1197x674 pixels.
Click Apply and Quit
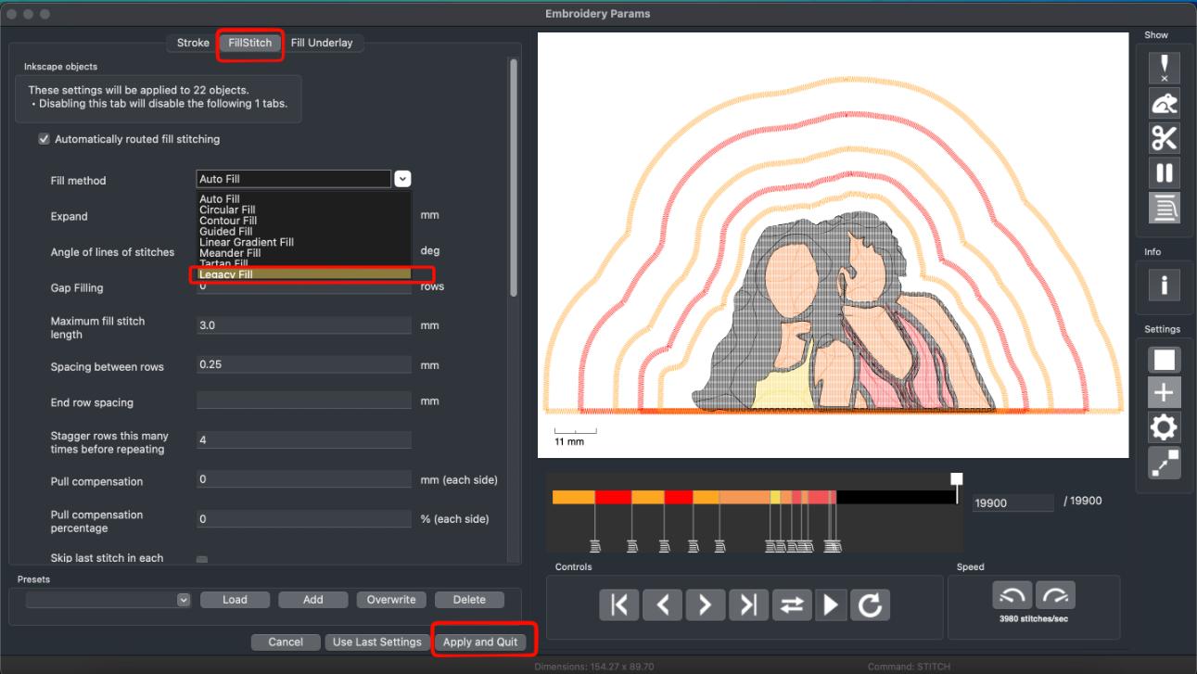[x=480, y=642]
